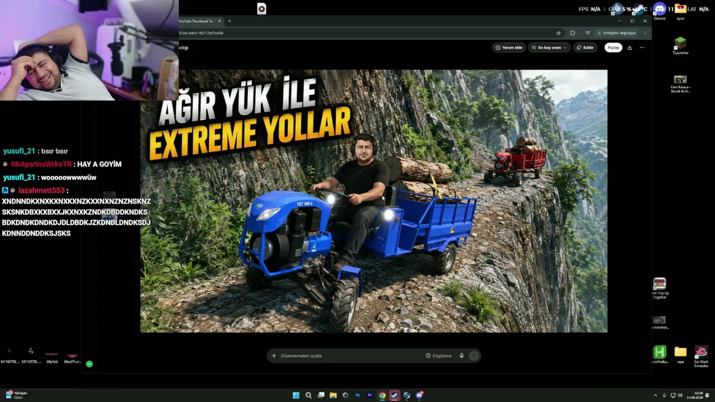715x402 pixels.
Task: Open the oyun folder on desktop
Action: (680, 11)
